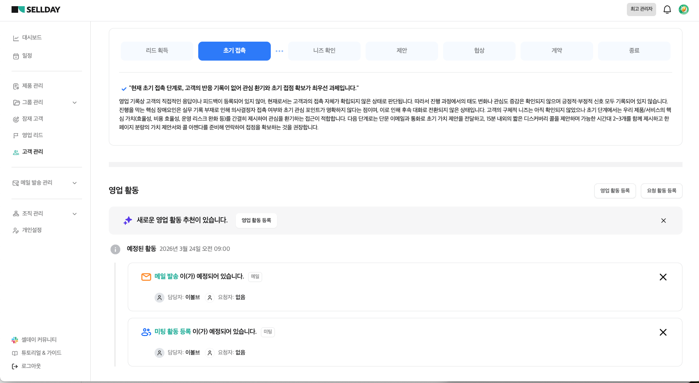Viewport: 699px width, 383px height.
Task: Click the blue people icon on 미팅 활동 card
Action: (x=146, y=332)
